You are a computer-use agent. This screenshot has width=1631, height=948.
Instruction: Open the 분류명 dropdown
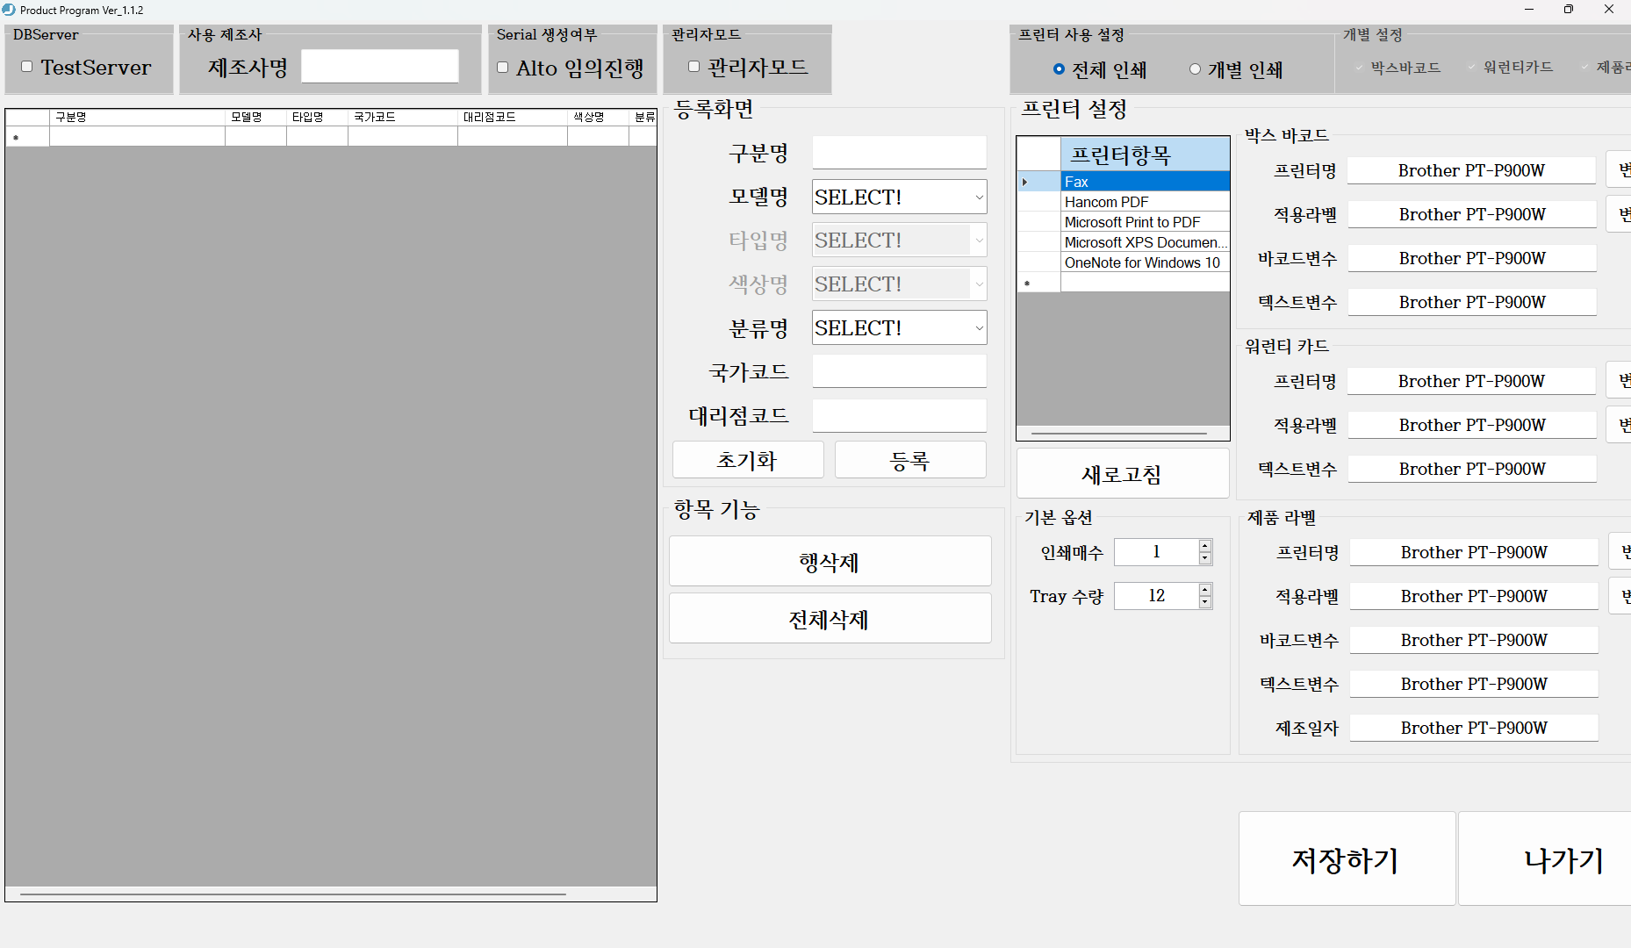click(899, 328)
